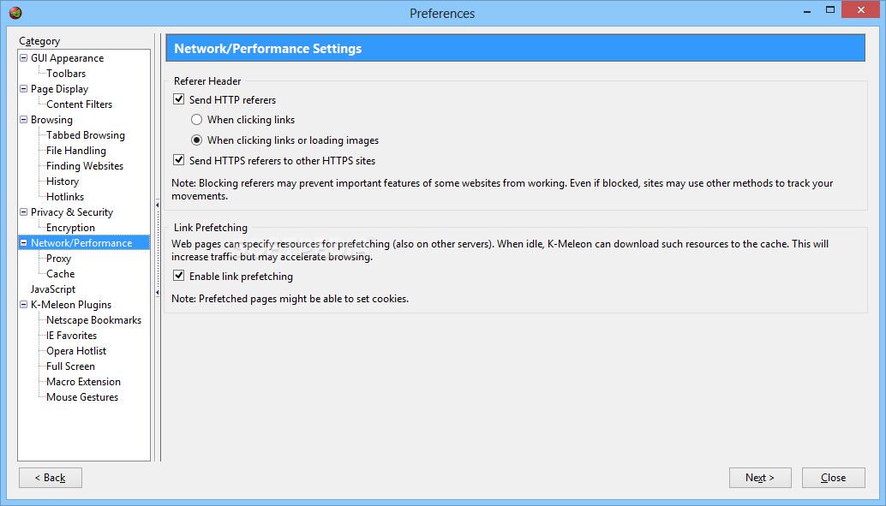Open File Handling settings
This screenshot has width=886, height=506.
75,151
